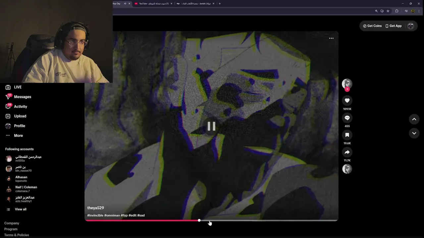
Task: Open following account Naif | Coleman
Action: pyautogui.click(x=22, y=189)
